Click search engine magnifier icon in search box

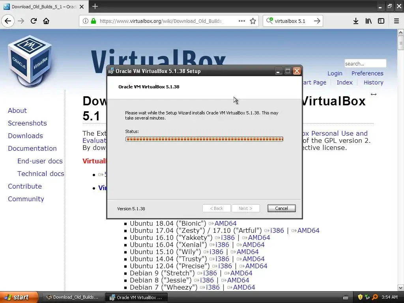point(269,21)
